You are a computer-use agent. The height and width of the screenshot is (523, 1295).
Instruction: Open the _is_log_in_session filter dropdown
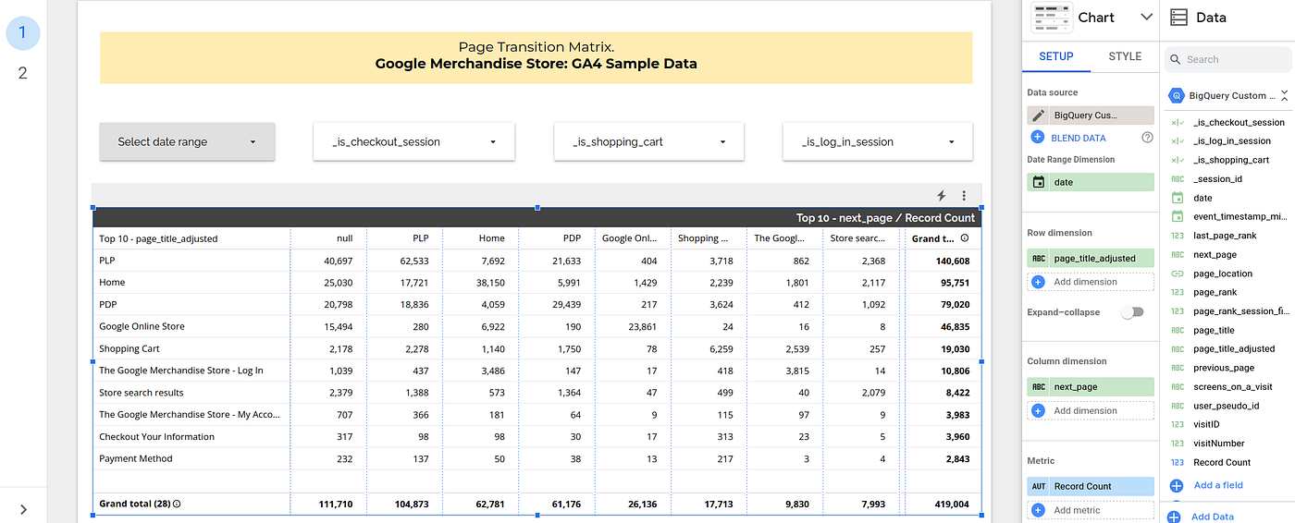[x=877, y=141]
